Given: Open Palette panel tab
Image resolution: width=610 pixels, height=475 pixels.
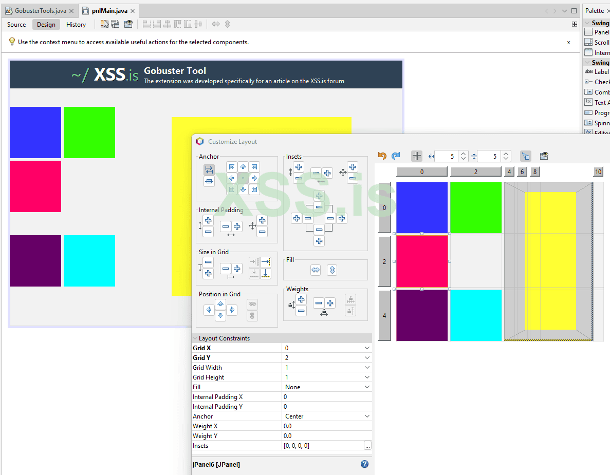Looking at the screenshot, I should point(595,11).
